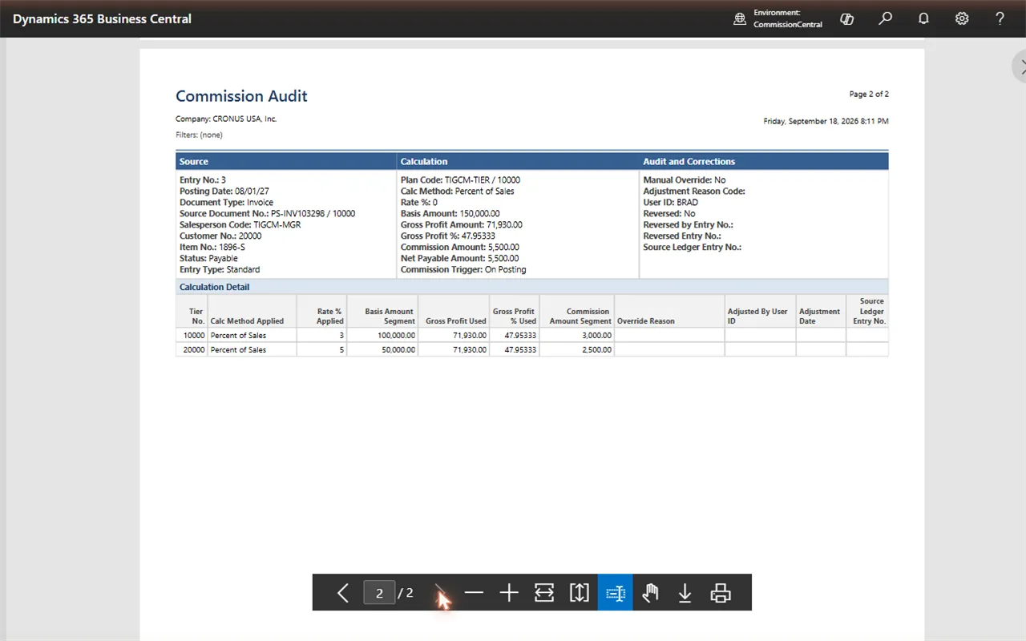Click the Commission Audit report title
1026x641 pixels.
pyautogui.click(x=241, y=96)
